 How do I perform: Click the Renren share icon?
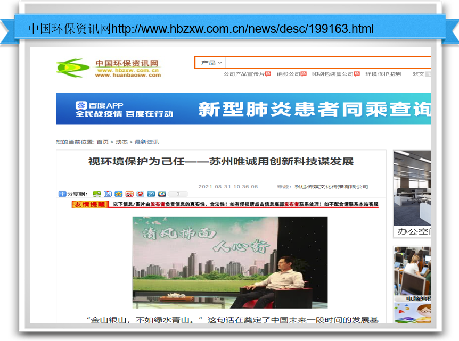coord(141,194)
